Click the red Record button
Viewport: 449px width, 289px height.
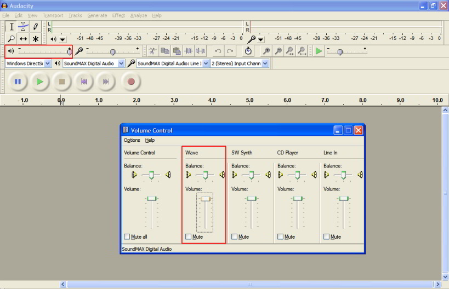131,82
